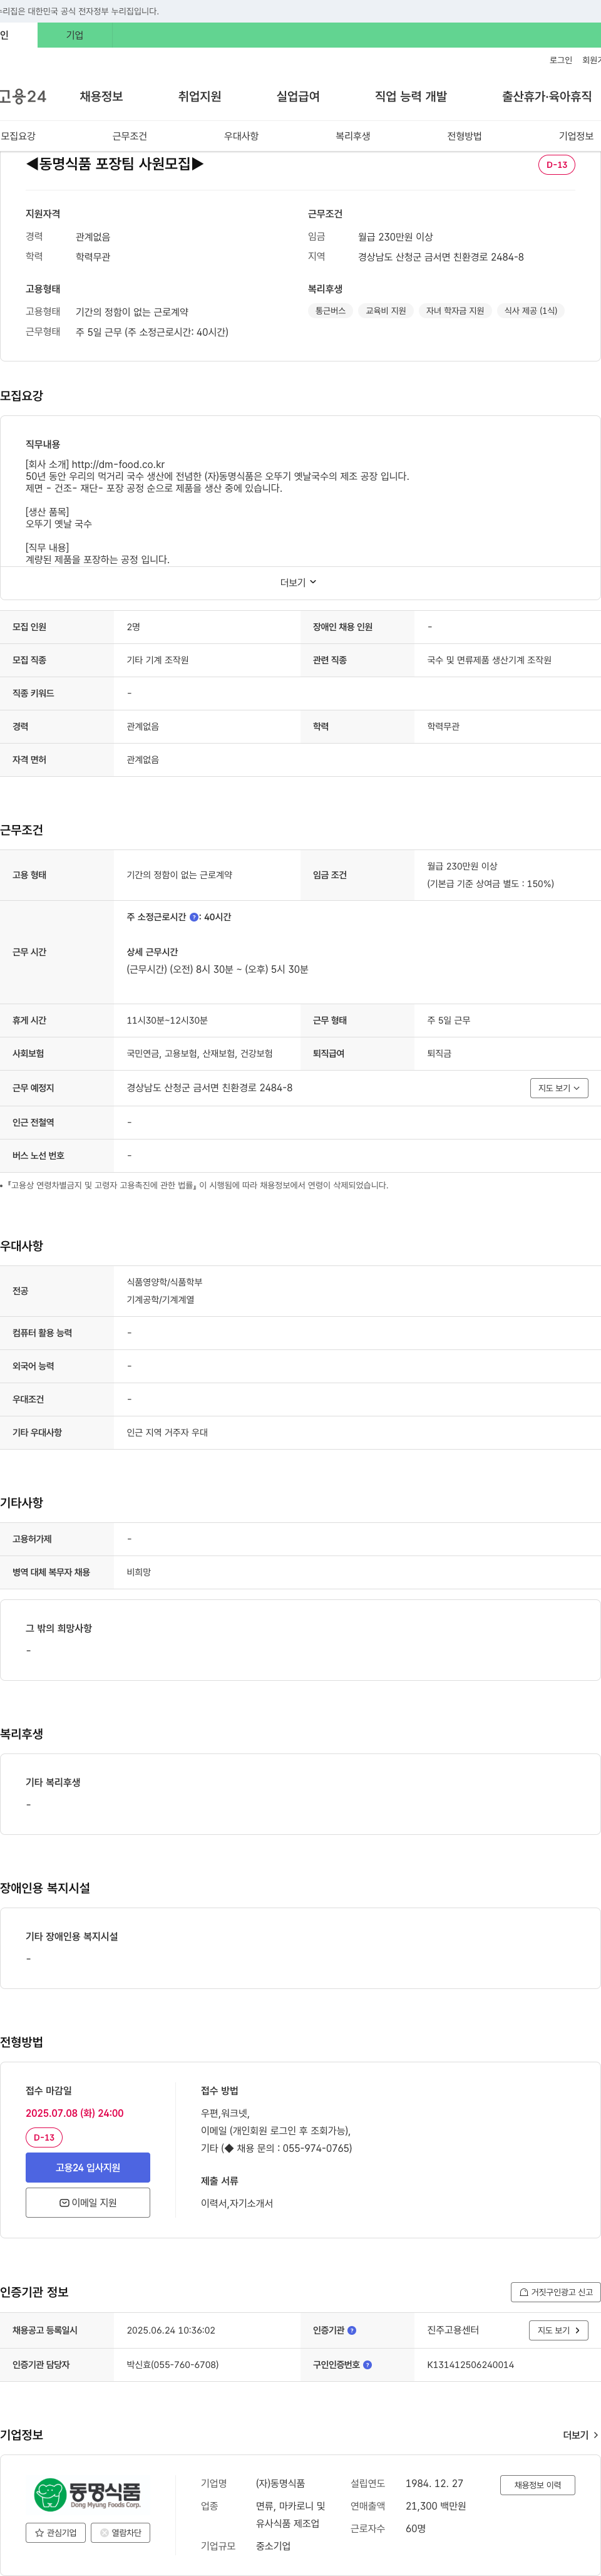The height and width of the screenshot is (2576, 601).
Task: Open the 직업 능력 개발 menu
Action: 411,96
